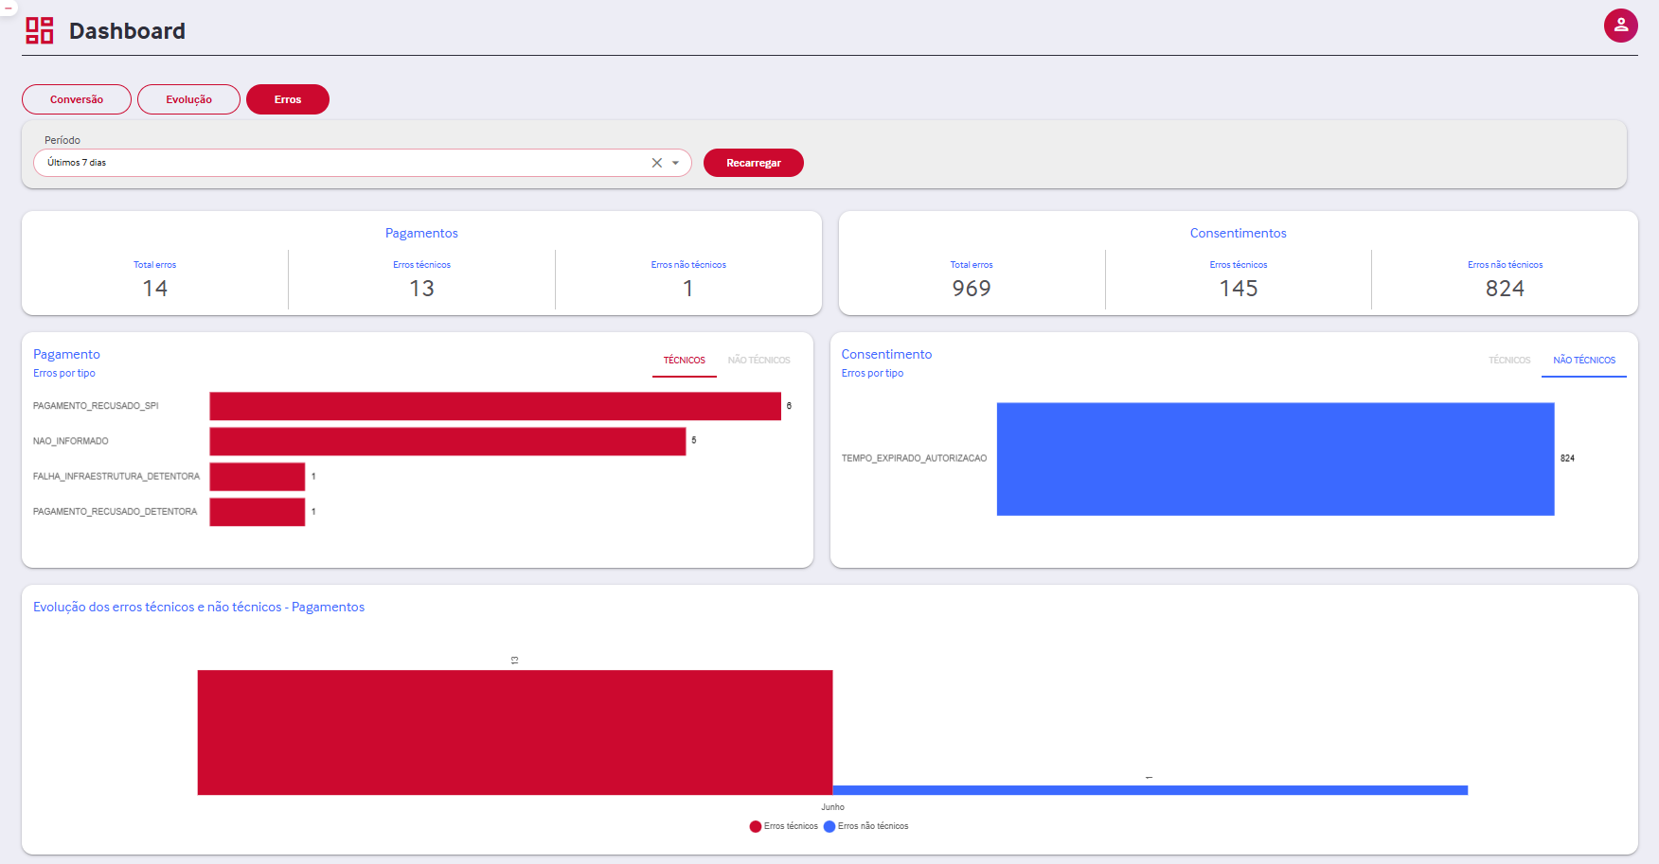Screen dimensions: 1659x864
Task: Click the Evolução dos erros técnicos chart title
Action: click(199, 608)
